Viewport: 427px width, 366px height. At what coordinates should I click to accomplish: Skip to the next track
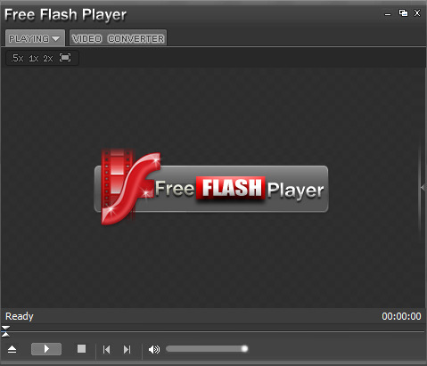pyautogui.click(x=127, y=349)
